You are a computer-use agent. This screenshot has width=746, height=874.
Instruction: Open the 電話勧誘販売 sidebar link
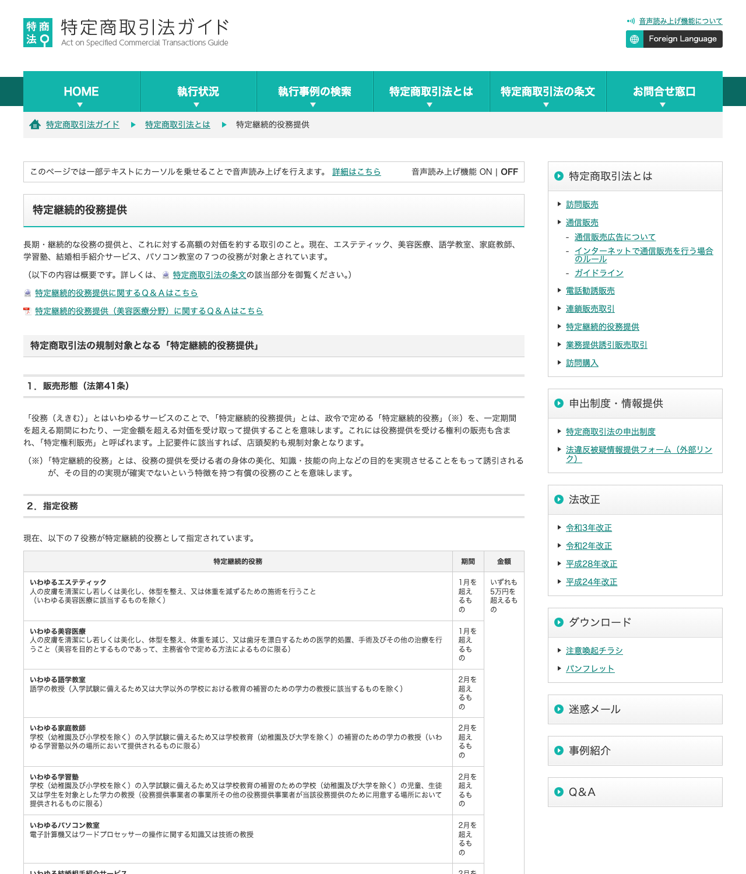click(590, 291)
